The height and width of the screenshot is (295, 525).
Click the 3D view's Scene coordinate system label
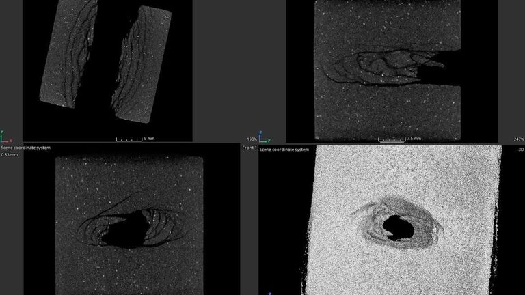[x=284, y=149]
